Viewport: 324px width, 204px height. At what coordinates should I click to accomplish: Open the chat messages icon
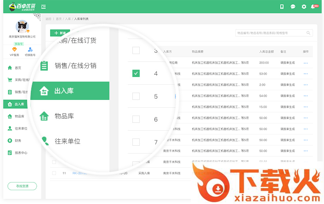(293, 6)
